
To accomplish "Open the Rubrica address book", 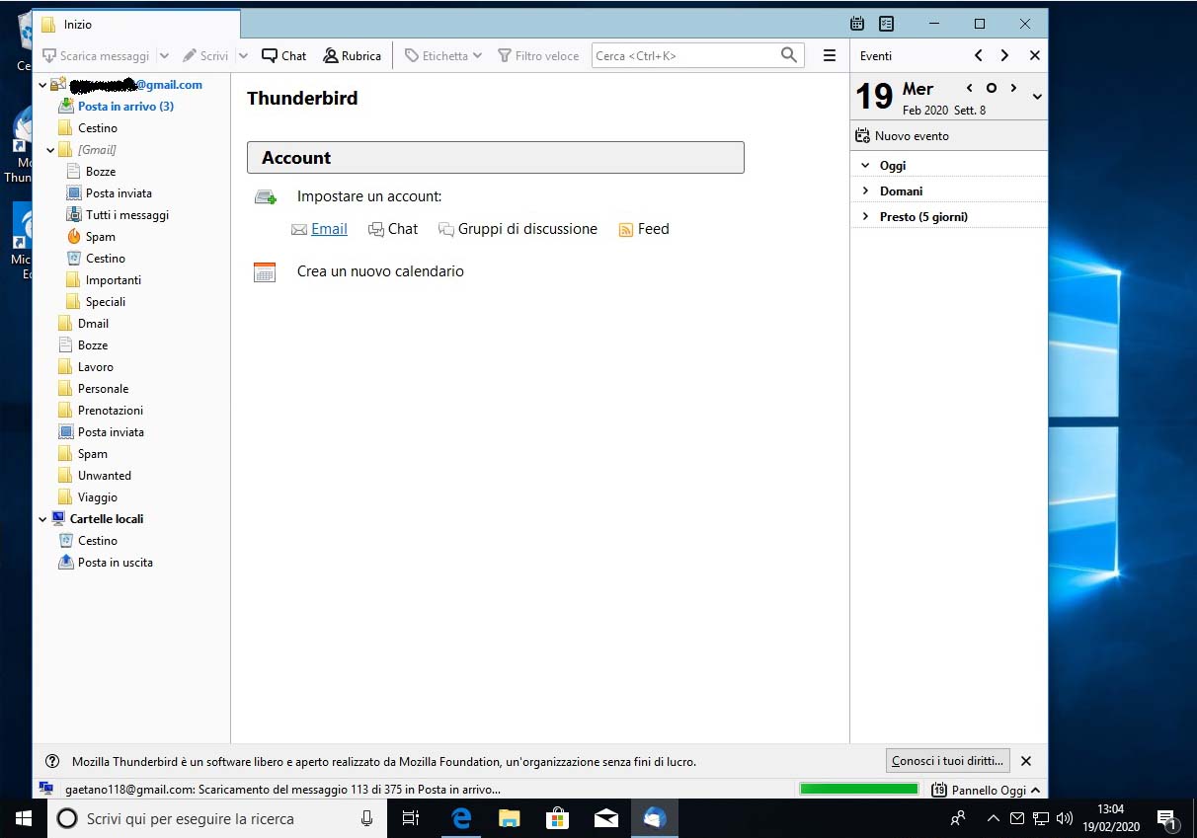I will pyautogui.click(x=353, y=56).
